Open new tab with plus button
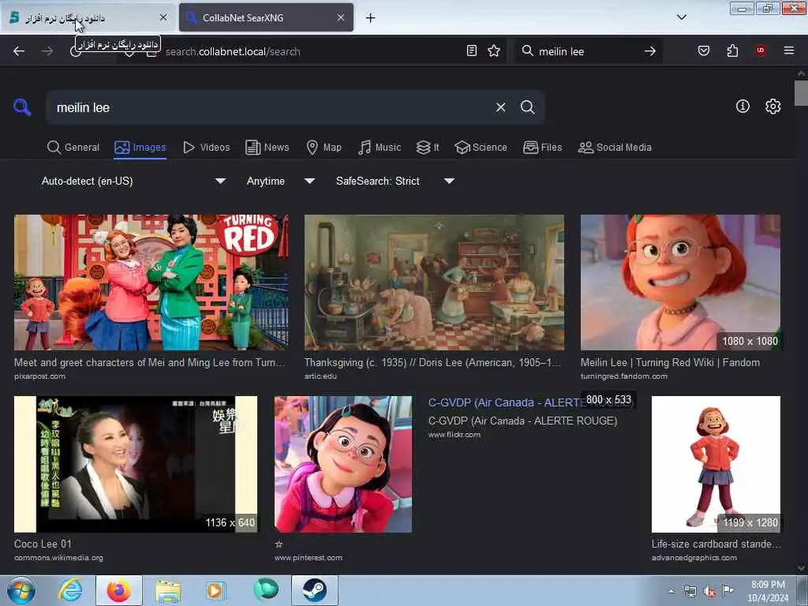Image resolution: width=808 pixels, height=606 pixels. pos(370,18)
